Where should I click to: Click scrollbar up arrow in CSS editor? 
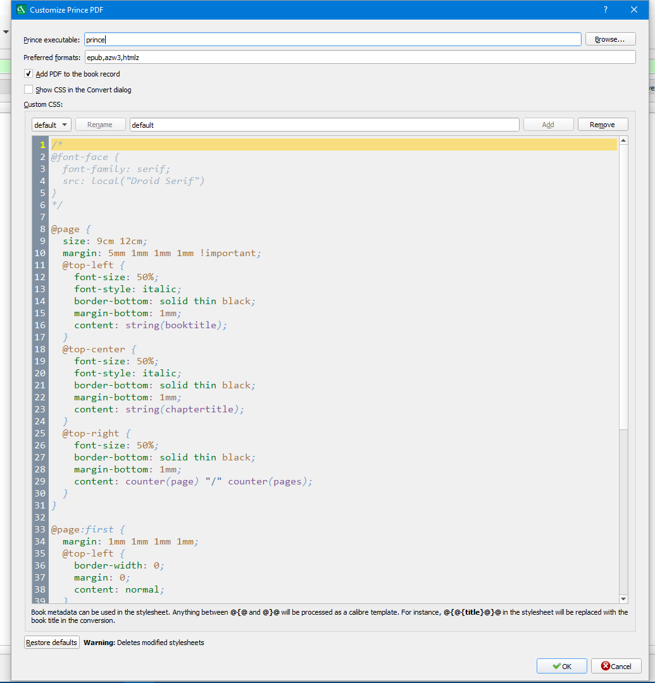tap(623, 140)
